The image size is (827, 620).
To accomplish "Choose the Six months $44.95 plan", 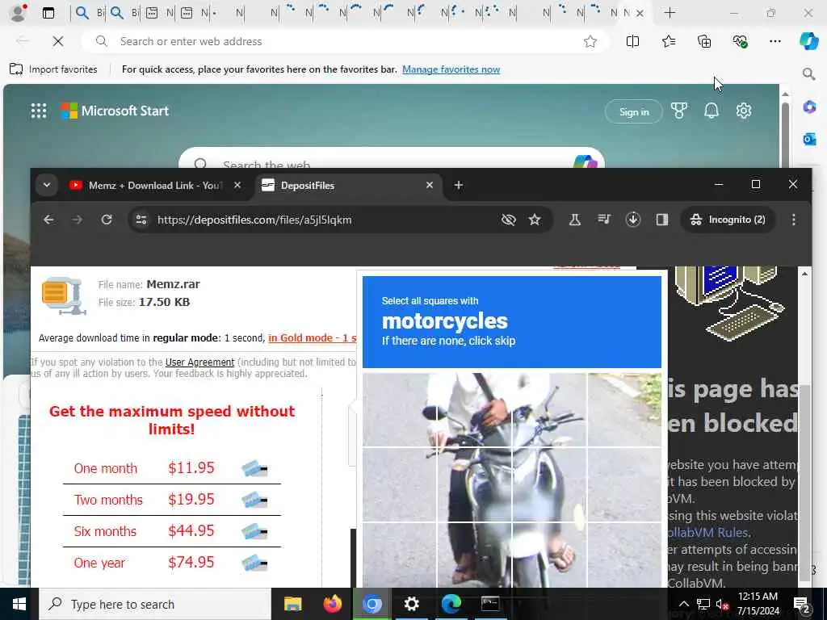I will pos(171,531).
